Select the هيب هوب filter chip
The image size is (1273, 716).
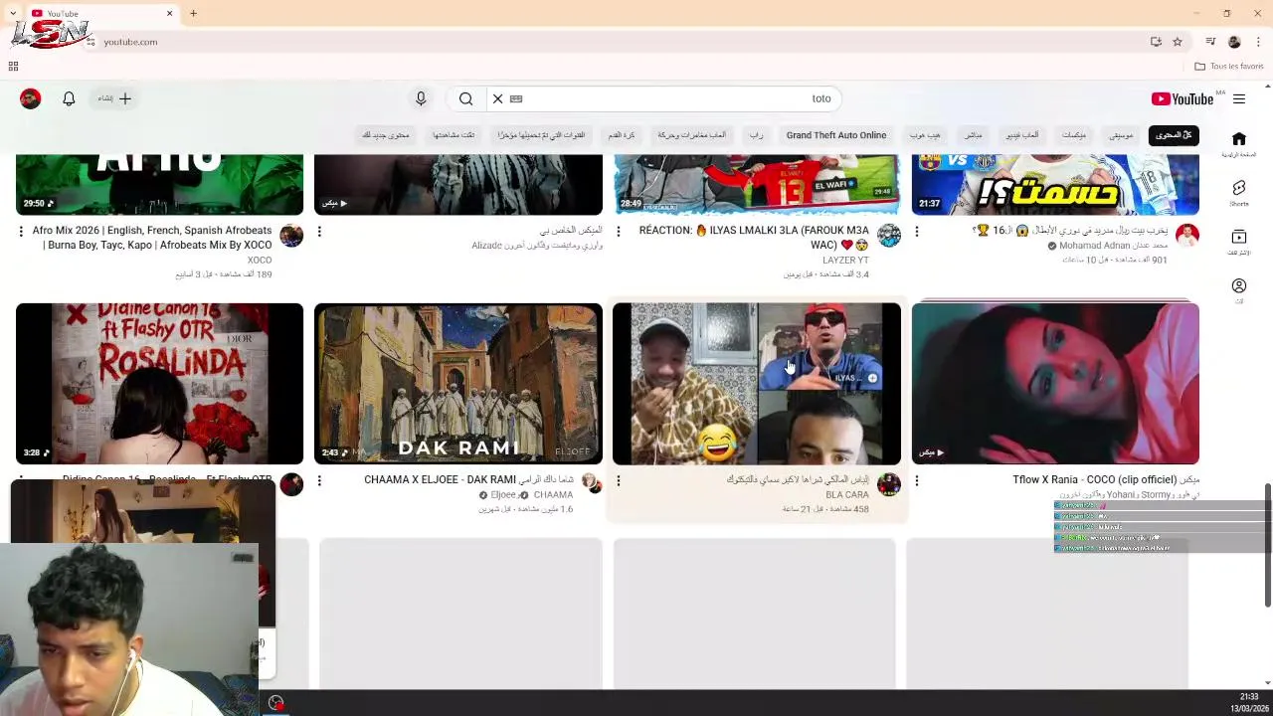(x=925, y=135)
